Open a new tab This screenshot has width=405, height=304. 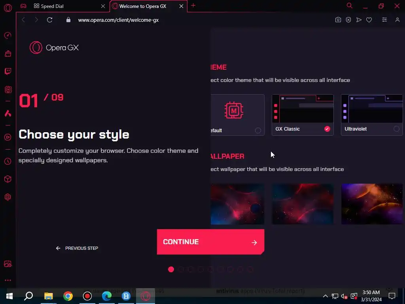pos(193,6)
